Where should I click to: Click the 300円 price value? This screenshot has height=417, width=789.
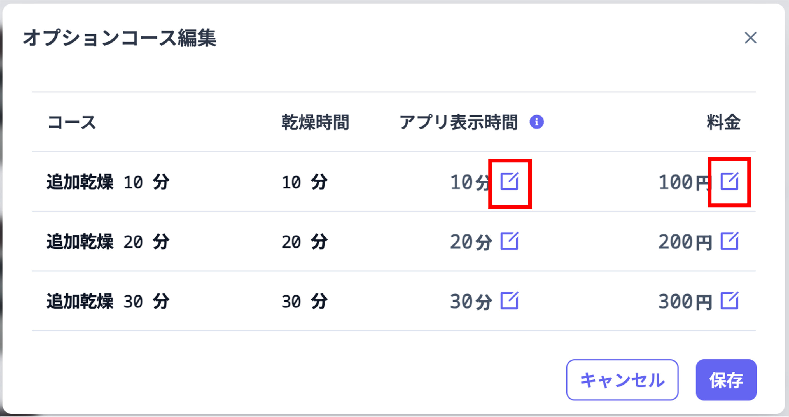tap(685, 302)
